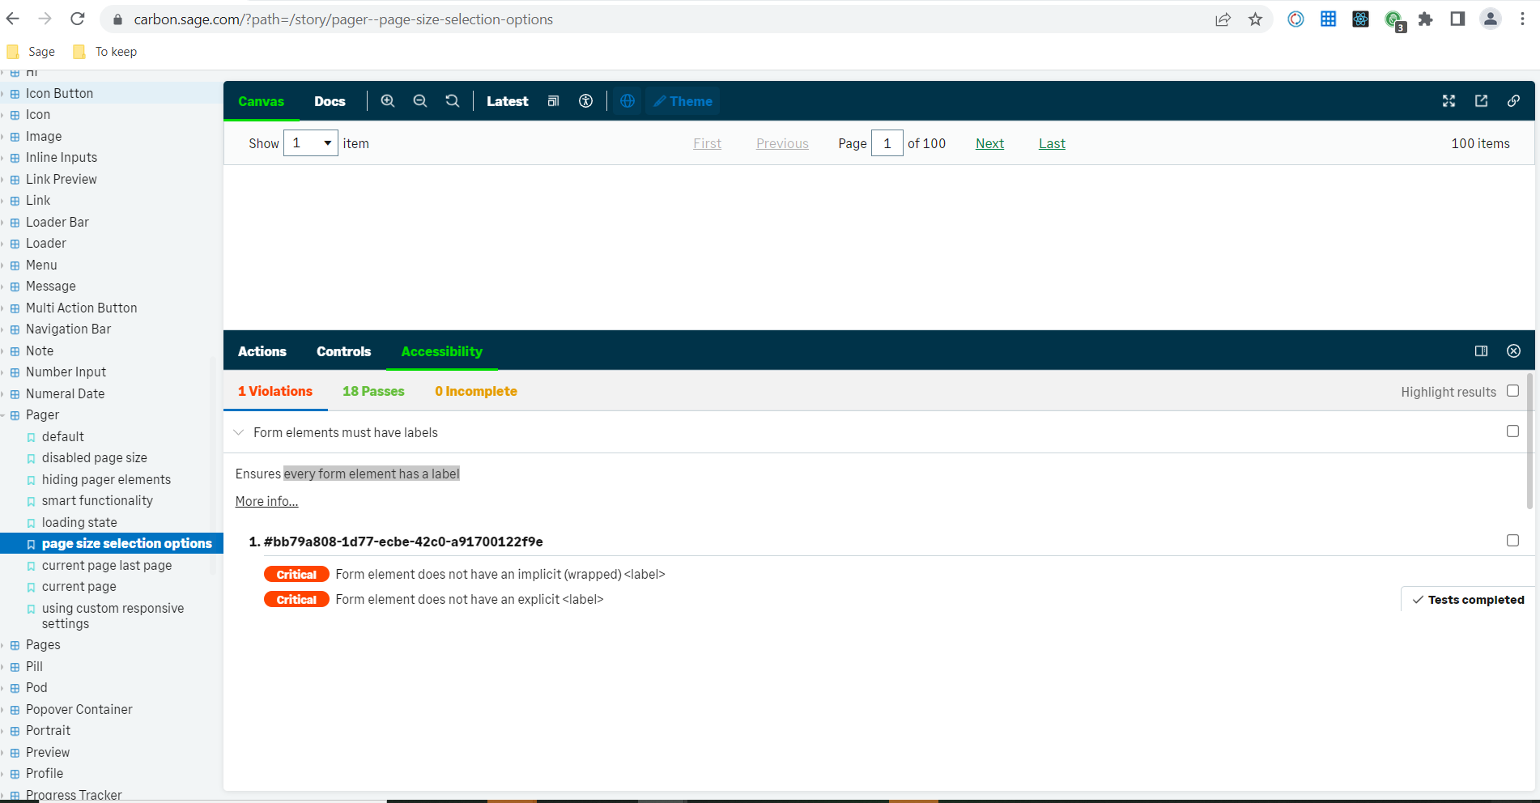Expand the Icon Button component
This screenshot has height=803, width=1540.
pyautogui.click(x=59, y=93)
